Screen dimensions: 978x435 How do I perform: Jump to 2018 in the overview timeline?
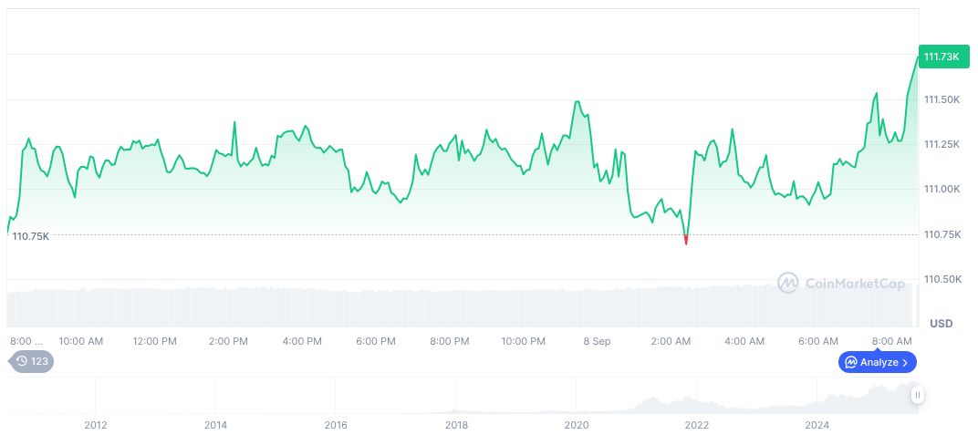(456, 424)
